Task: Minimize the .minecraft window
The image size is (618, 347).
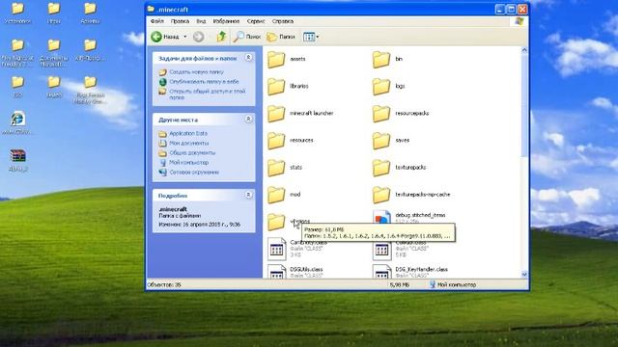Action: (500, 9)
